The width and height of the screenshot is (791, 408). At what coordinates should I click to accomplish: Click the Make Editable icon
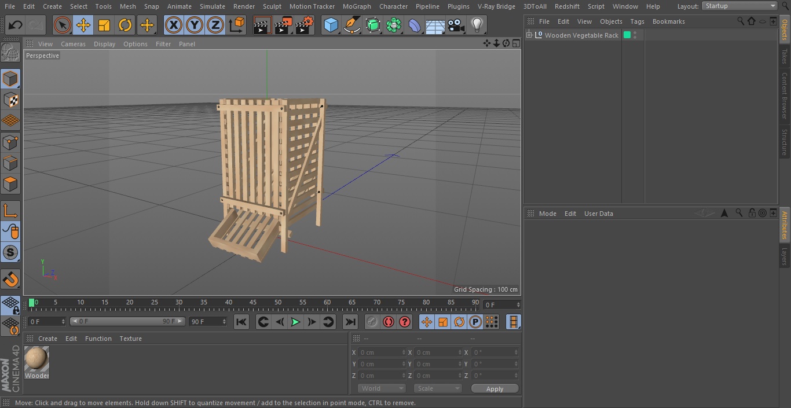coord(10,53)
